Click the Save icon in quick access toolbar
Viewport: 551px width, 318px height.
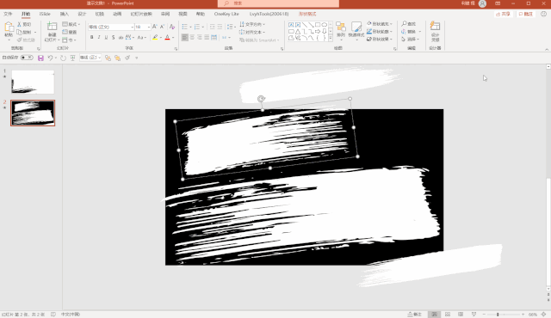pos(40,58)
